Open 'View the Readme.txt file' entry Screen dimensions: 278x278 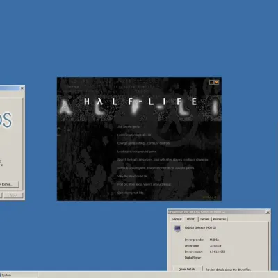[x=132, y=176]
